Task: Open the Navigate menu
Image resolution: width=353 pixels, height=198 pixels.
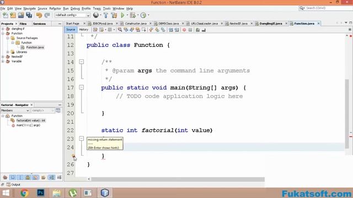Action: coord(29,9)
